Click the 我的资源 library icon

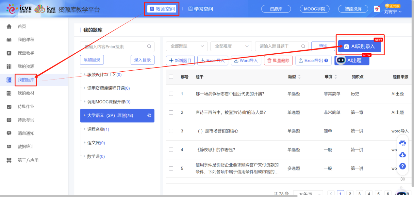[x=9, y=66]
